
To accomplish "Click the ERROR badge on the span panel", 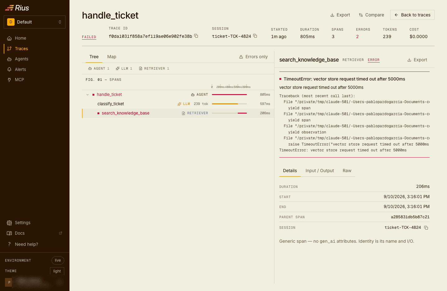I will 374,60.
